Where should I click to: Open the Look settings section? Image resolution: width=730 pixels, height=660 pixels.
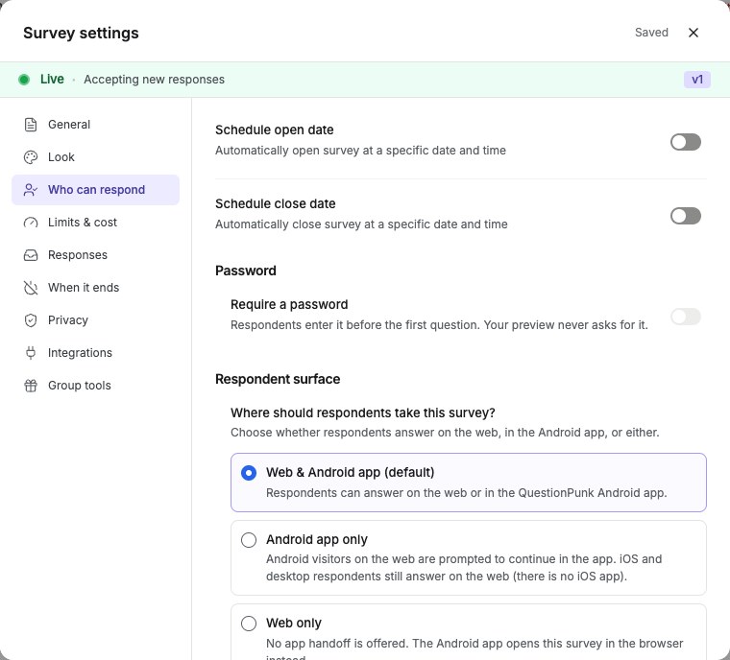95,157
